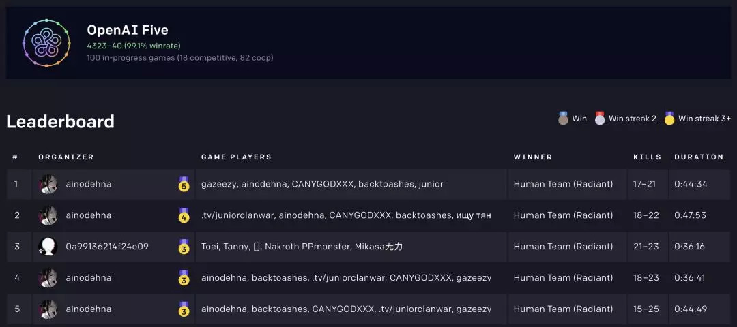Image resolution: width=737 pixels, height=327 pixels.
Task: Click the streak 4 medal in row 2
Action: 184,215
